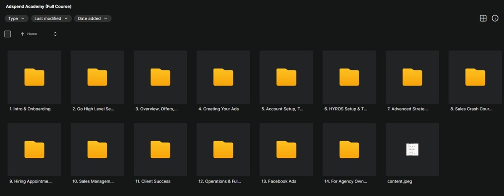Open the Facebook Ads folder
504x196 pixels.
[286, 149]
